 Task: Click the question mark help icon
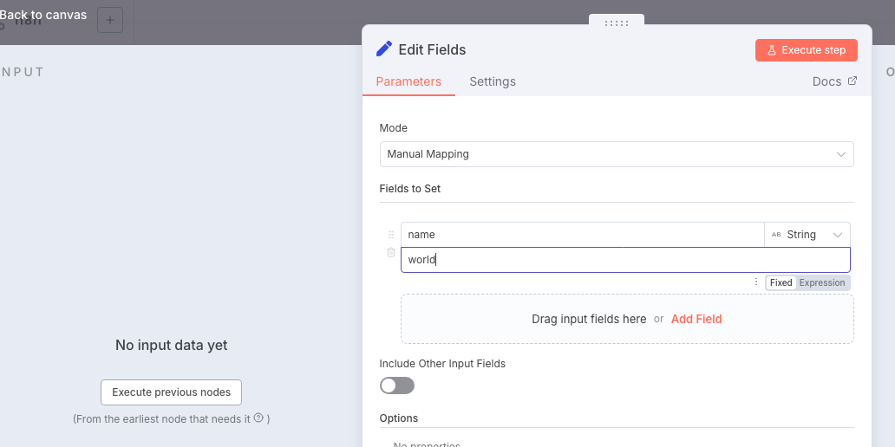[x=258, y=418]
